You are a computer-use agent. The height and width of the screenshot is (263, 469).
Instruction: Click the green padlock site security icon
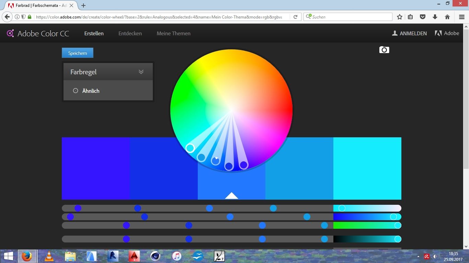30,17
